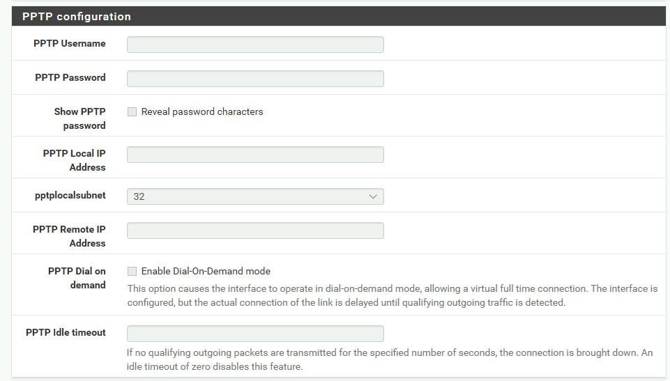Image resolution: width=670 pixels, height=381 pixels.
Task: Click the 'PPTP Idle timeout' label
Action: pos(66,333)
